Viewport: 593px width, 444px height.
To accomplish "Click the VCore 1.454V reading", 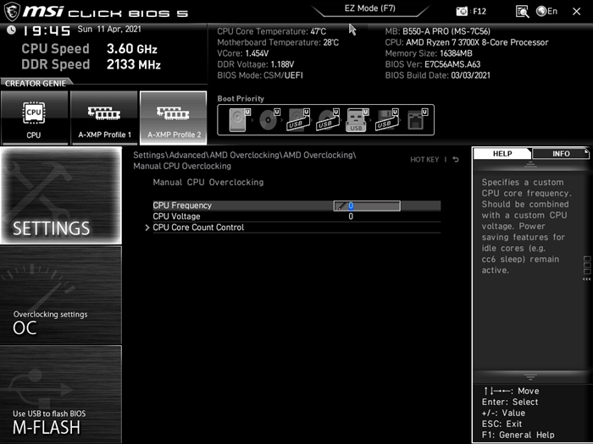I will pyautogui.click(x=243, y=53).
